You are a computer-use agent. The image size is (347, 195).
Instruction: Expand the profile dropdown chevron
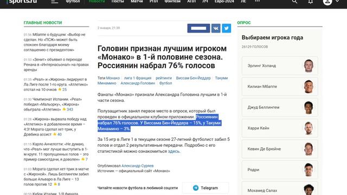point(337,1)
